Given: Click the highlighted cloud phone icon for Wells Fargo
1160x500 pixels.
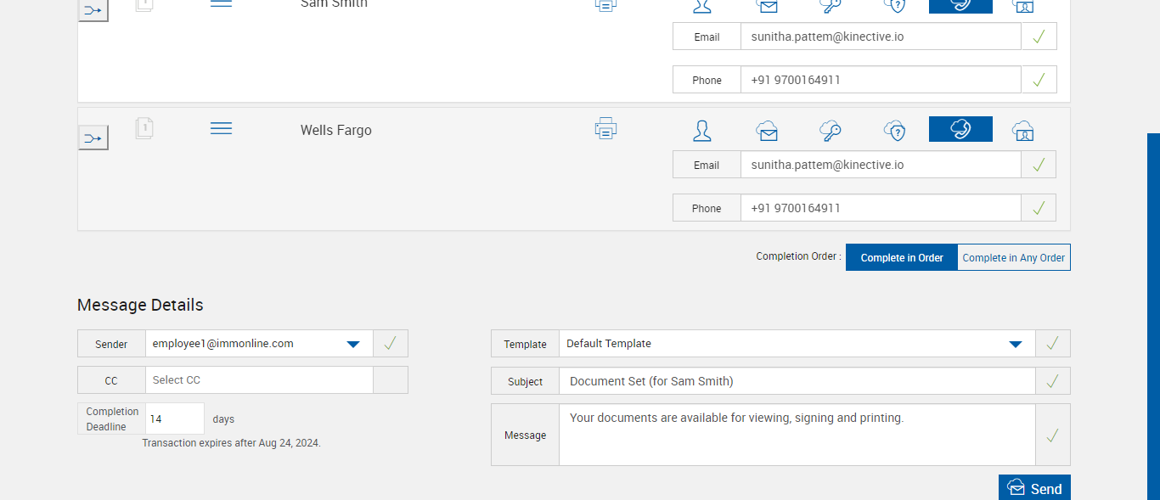Looking at the screenshot, I should click(x=960, y=129).
